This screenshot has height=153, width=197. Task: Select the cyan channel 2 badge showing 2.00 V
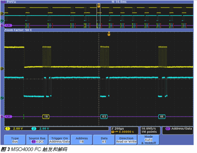tap(41, 128)
